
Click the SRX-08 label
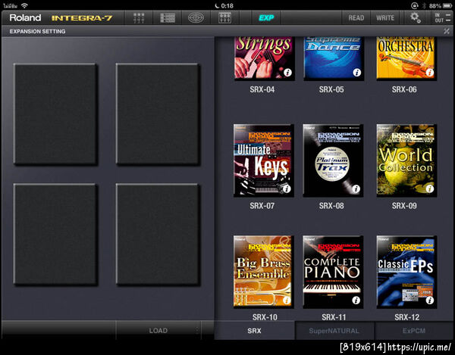coord(331,206)
